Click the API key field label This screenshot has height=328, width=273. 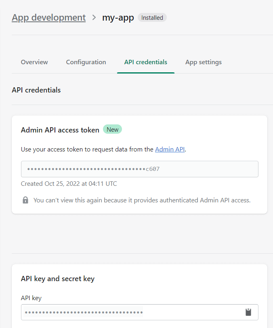(x=31, y=298)
